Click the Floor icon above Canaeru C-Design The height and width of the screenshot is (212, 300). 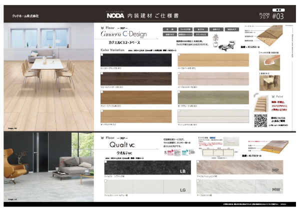[102, 28]
